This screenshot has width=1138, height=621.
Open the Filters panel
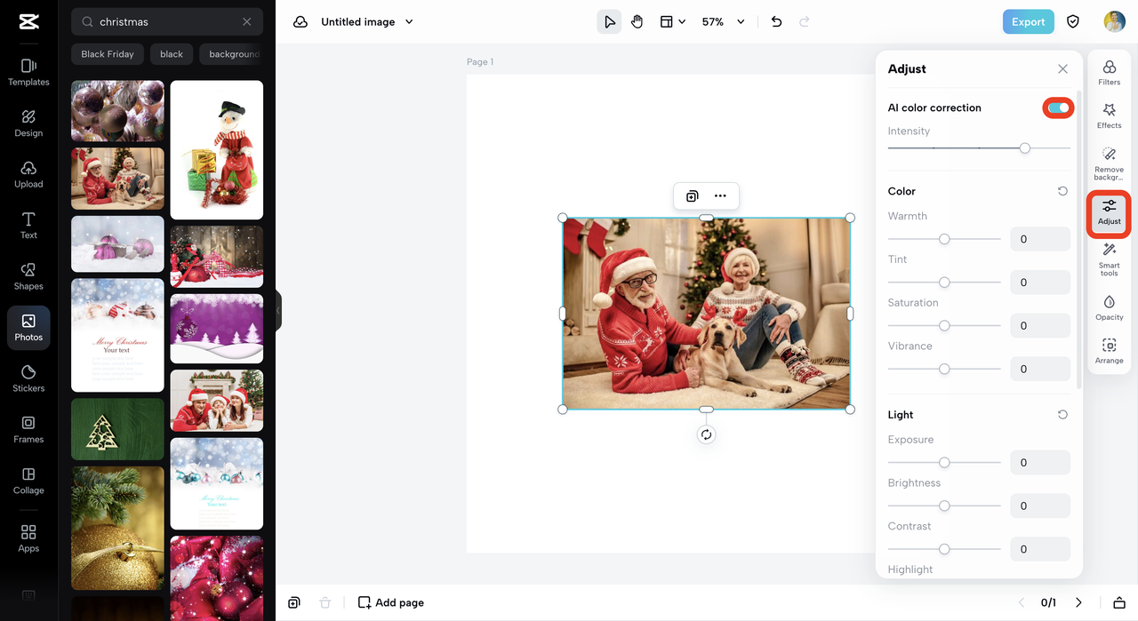1109,73
